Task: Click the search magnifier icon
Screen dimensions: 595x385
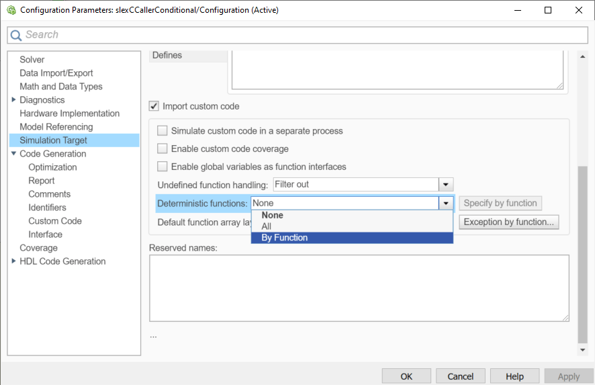Action: point(16,35)
